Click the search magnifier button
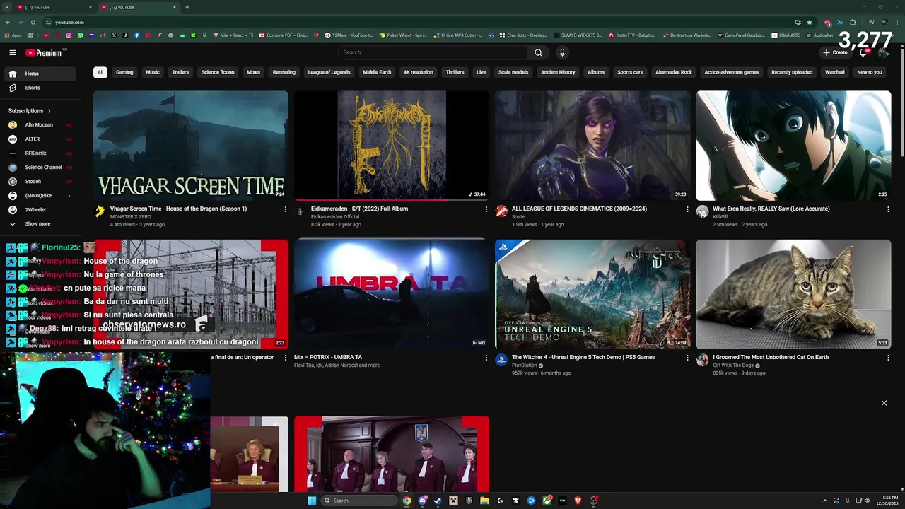The image size is (905, 509). pos(538,52)
